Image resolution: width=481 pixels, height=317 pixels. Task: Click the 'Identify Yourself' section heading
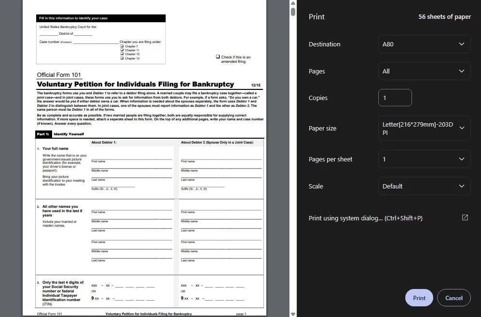[x=69, y=134]
